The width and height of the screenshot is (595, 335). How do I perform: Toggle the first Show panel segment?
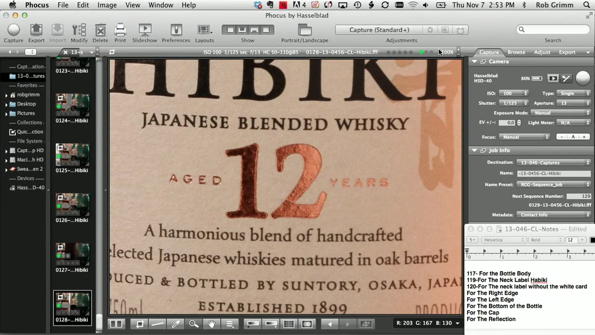(x=230, y=30)
